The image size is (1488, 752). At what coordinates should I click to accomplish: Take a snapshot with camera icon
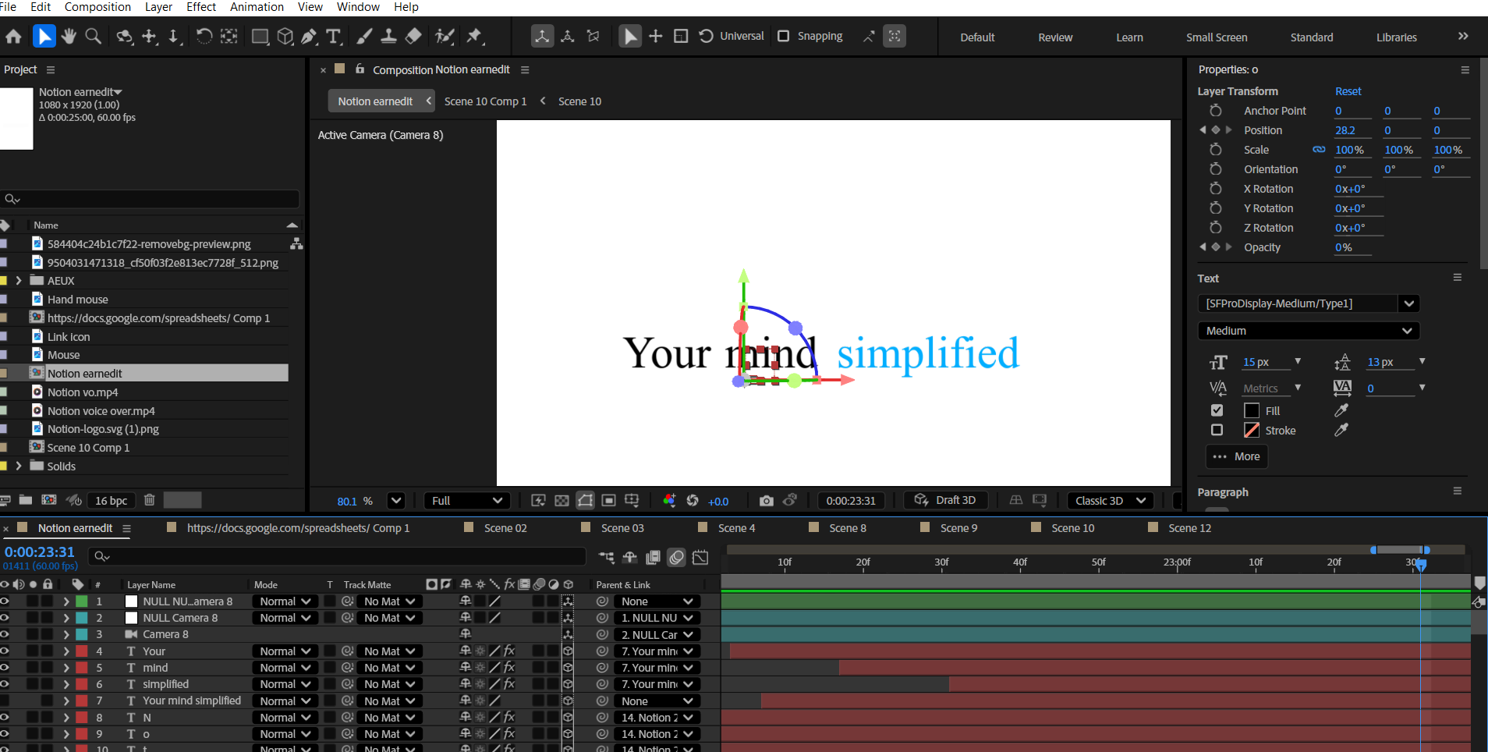767,501
